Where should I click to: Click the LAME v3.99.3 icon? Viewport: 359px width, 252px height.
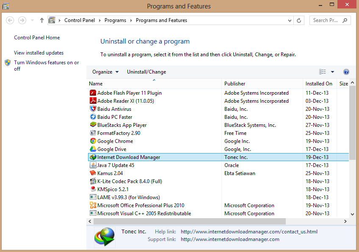click(93, 197)
